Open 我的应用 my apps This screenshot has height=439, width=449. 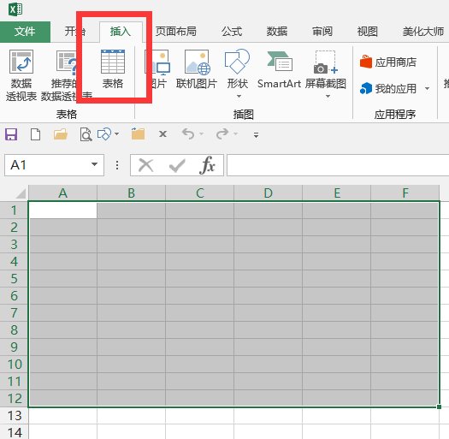(x=388, y=88)
